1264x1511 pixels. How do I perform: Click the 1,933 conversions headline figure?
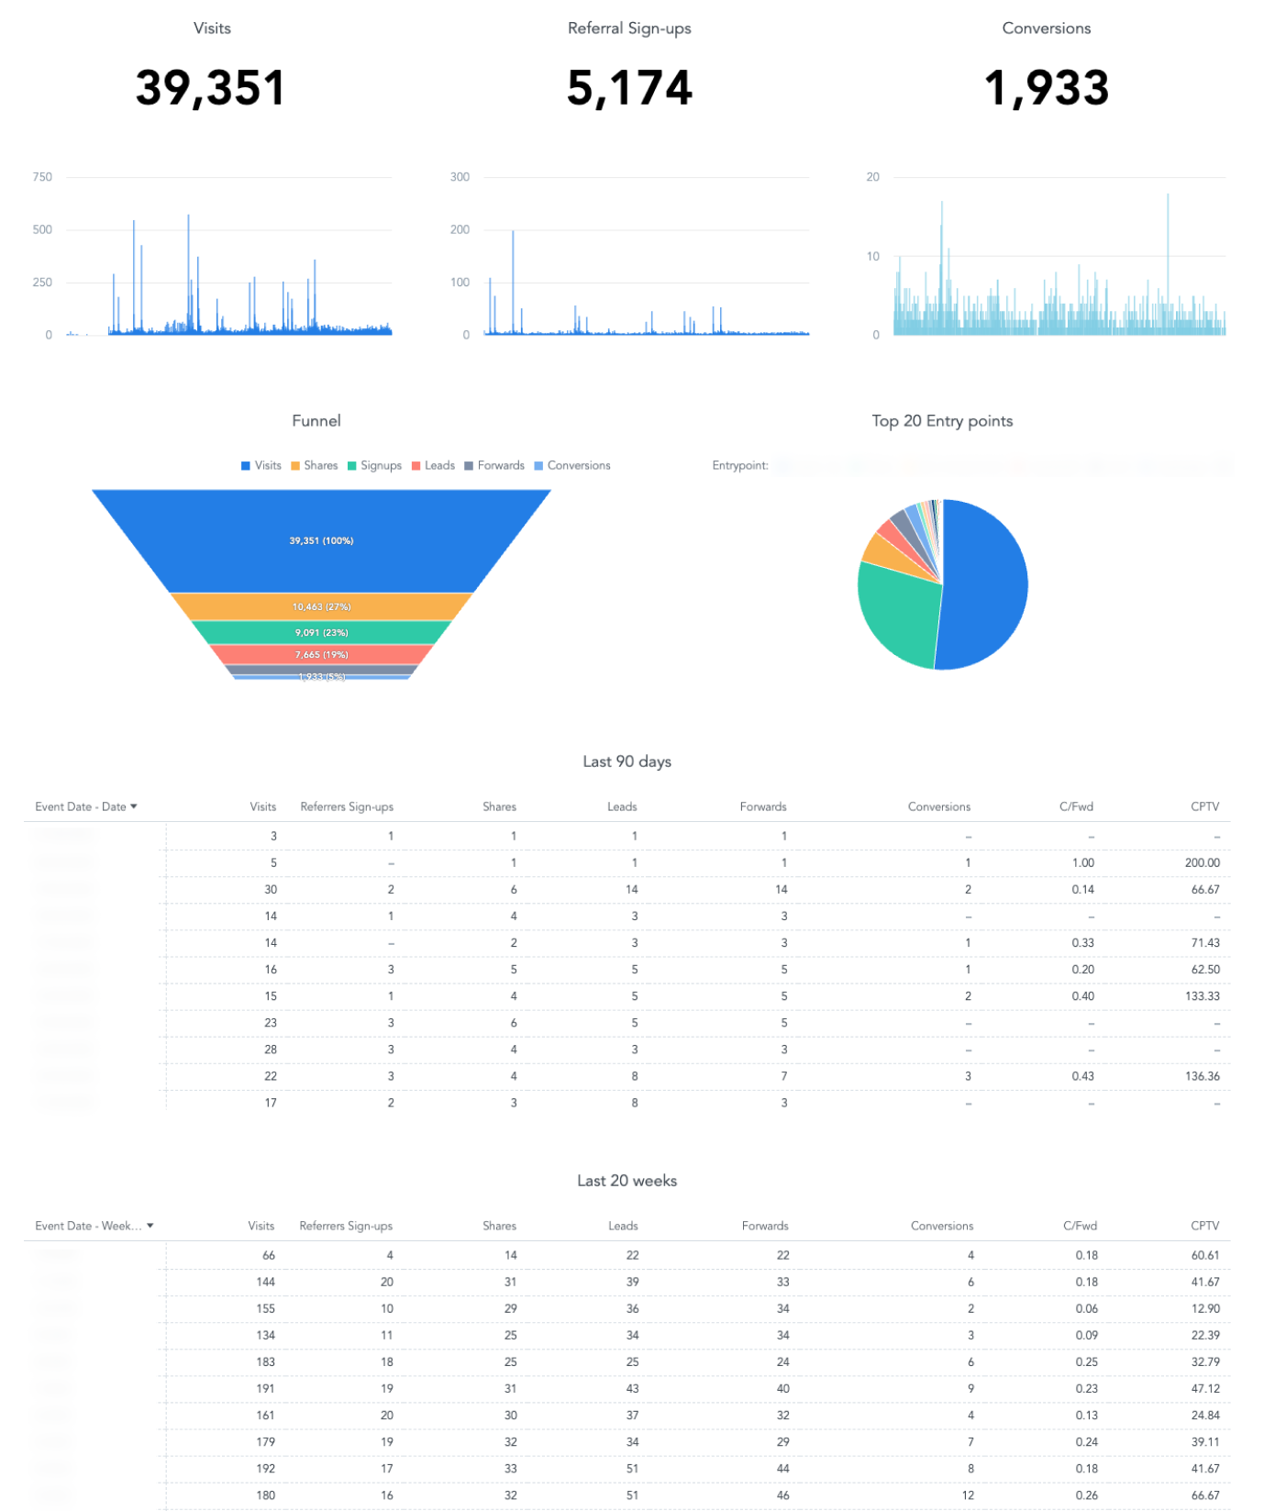tap(1047, 88)
